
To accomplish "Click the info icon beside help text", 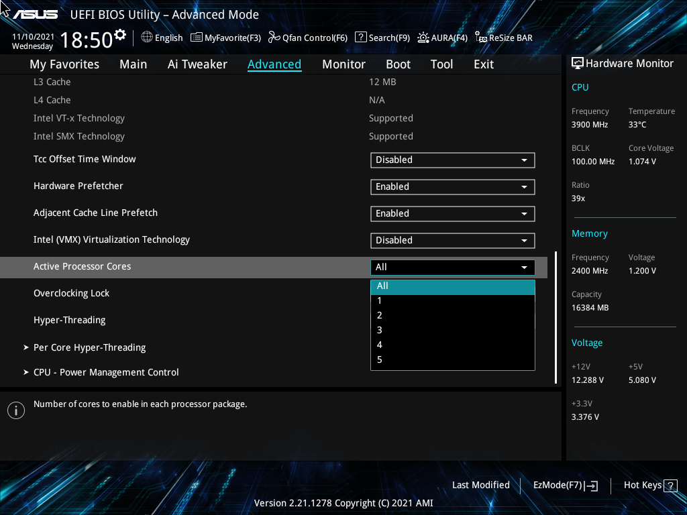I will (16, 410).
